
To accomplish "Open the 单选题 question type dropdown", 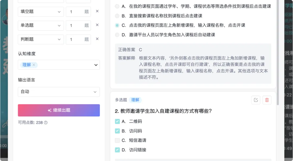I will (x=41, y=26).
